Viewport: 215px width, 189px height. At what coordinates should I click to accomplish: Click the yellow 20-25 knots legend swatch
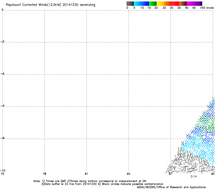tap(160, 3)
